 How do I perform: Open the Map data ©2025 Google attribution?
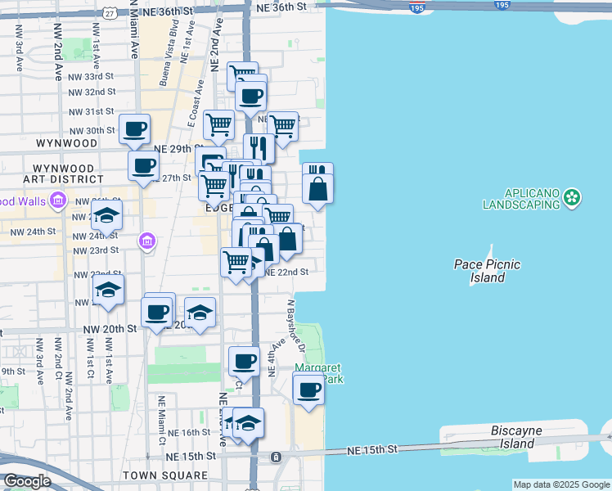point(561,484)
